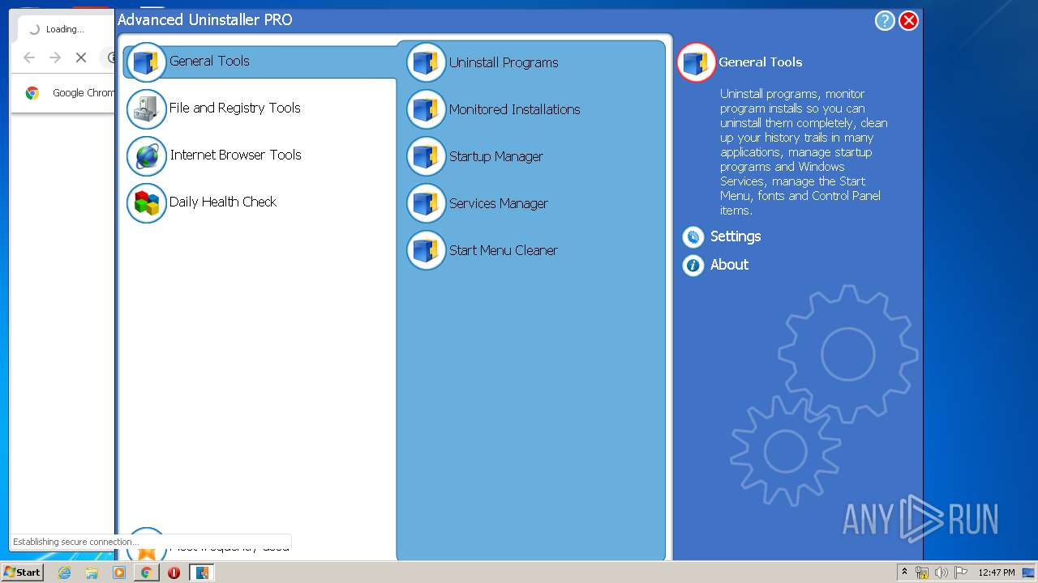The height and width of the screenshot is (583, 1038).
Task: Stop loading in Chrome window
Action: tap(81, 57)
